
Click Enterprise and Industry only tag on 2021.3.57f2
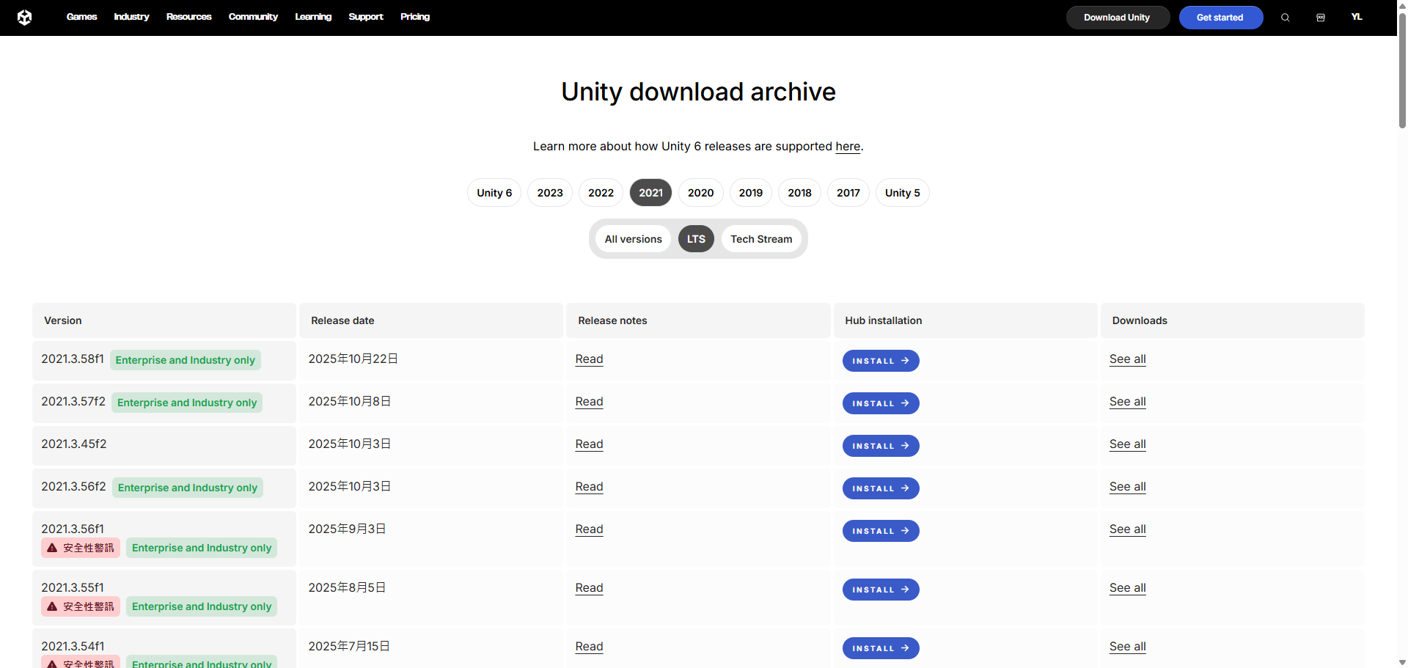187,403
